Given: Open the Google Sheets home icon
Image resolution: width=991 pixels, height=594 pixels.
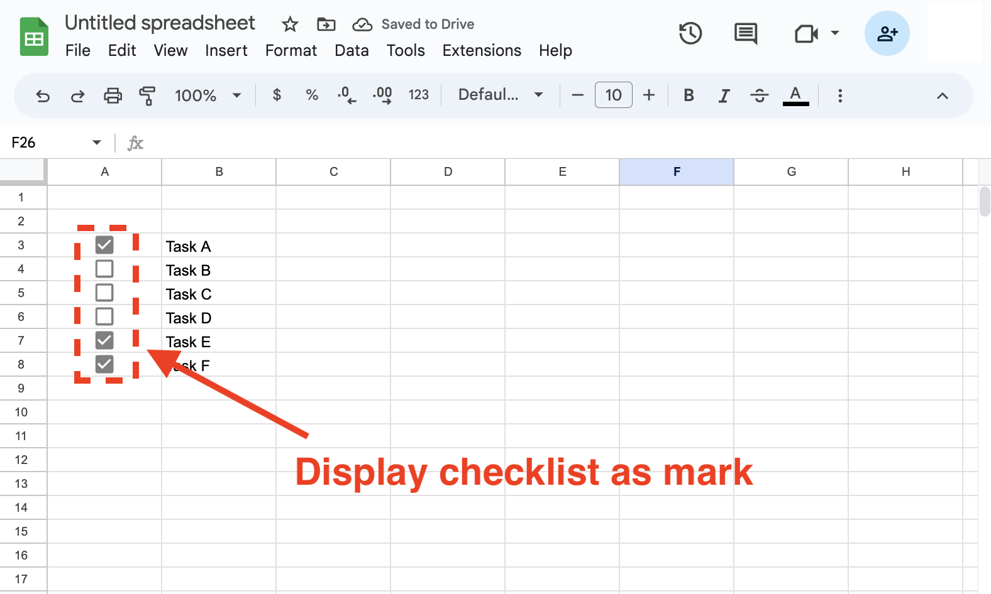Looking at the screenshot, I should point(34,37).
